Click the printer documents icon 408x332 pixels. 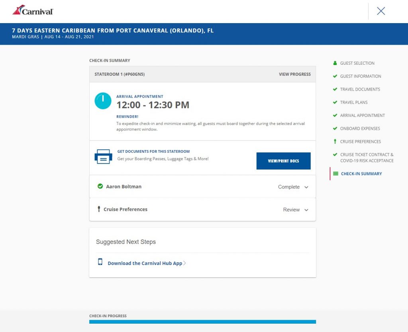[103, 156]
